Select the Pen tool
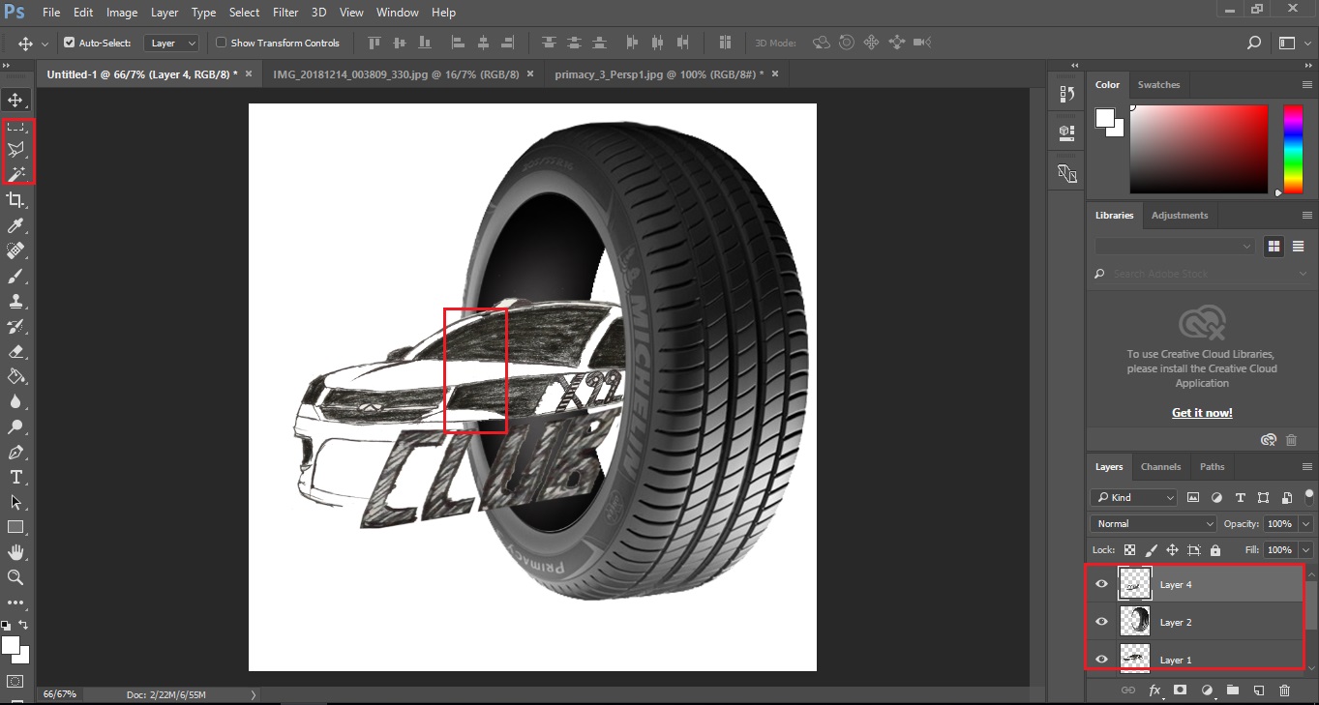 pyautogui.click(x=15, y=452)
